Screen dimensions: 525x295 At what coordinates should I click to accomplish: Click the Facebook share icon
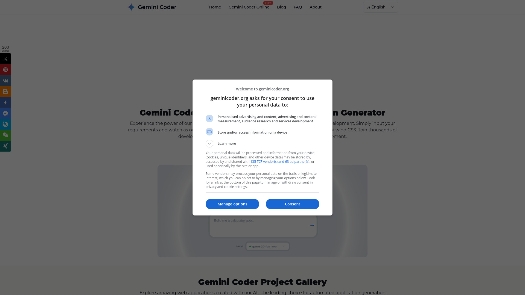[x=5, y=102]
